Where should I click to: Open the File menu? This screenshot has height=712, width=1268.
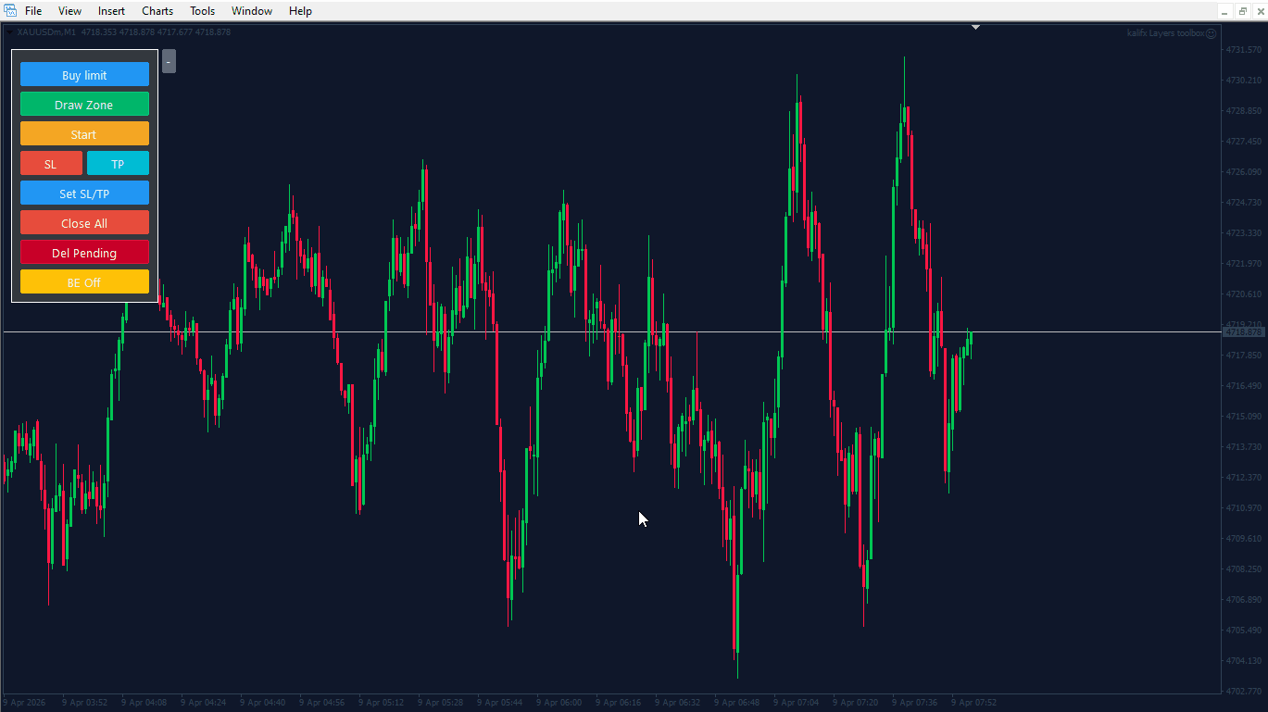pos(33,11)
